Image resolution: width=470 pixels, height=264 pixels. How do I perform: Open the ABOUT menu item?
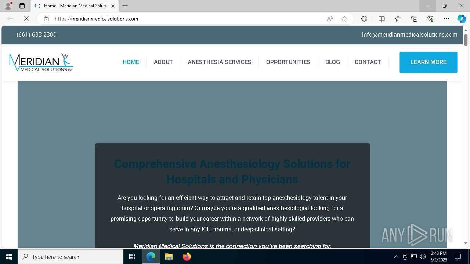163,62
